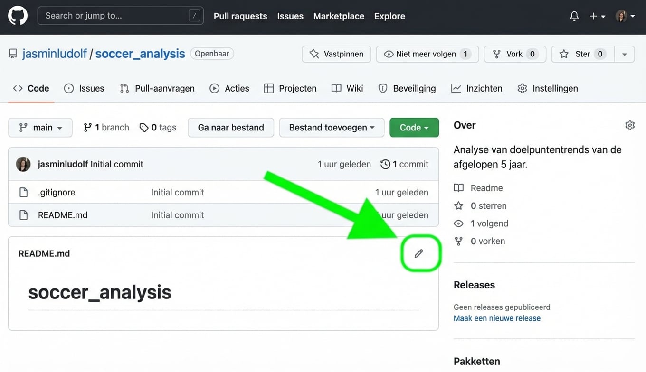Screen dimensions: 646x372
Task: Click the Ga naar bestand button
Action: tap(231, 128)
